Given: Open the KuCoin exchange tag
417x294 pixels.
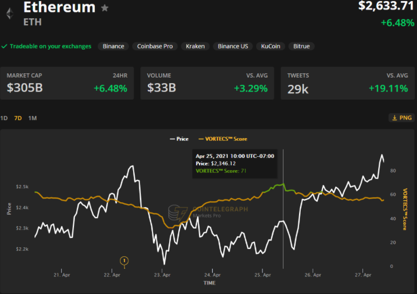Looking at the screenshot, I should [x=270, y=46].
